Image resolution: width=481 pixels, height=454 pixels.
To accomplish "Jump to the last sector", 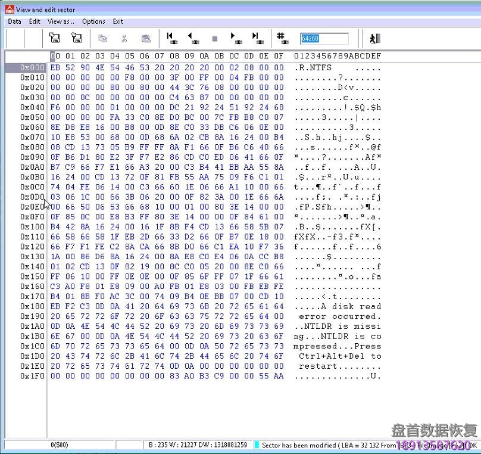I will (257, 38).
